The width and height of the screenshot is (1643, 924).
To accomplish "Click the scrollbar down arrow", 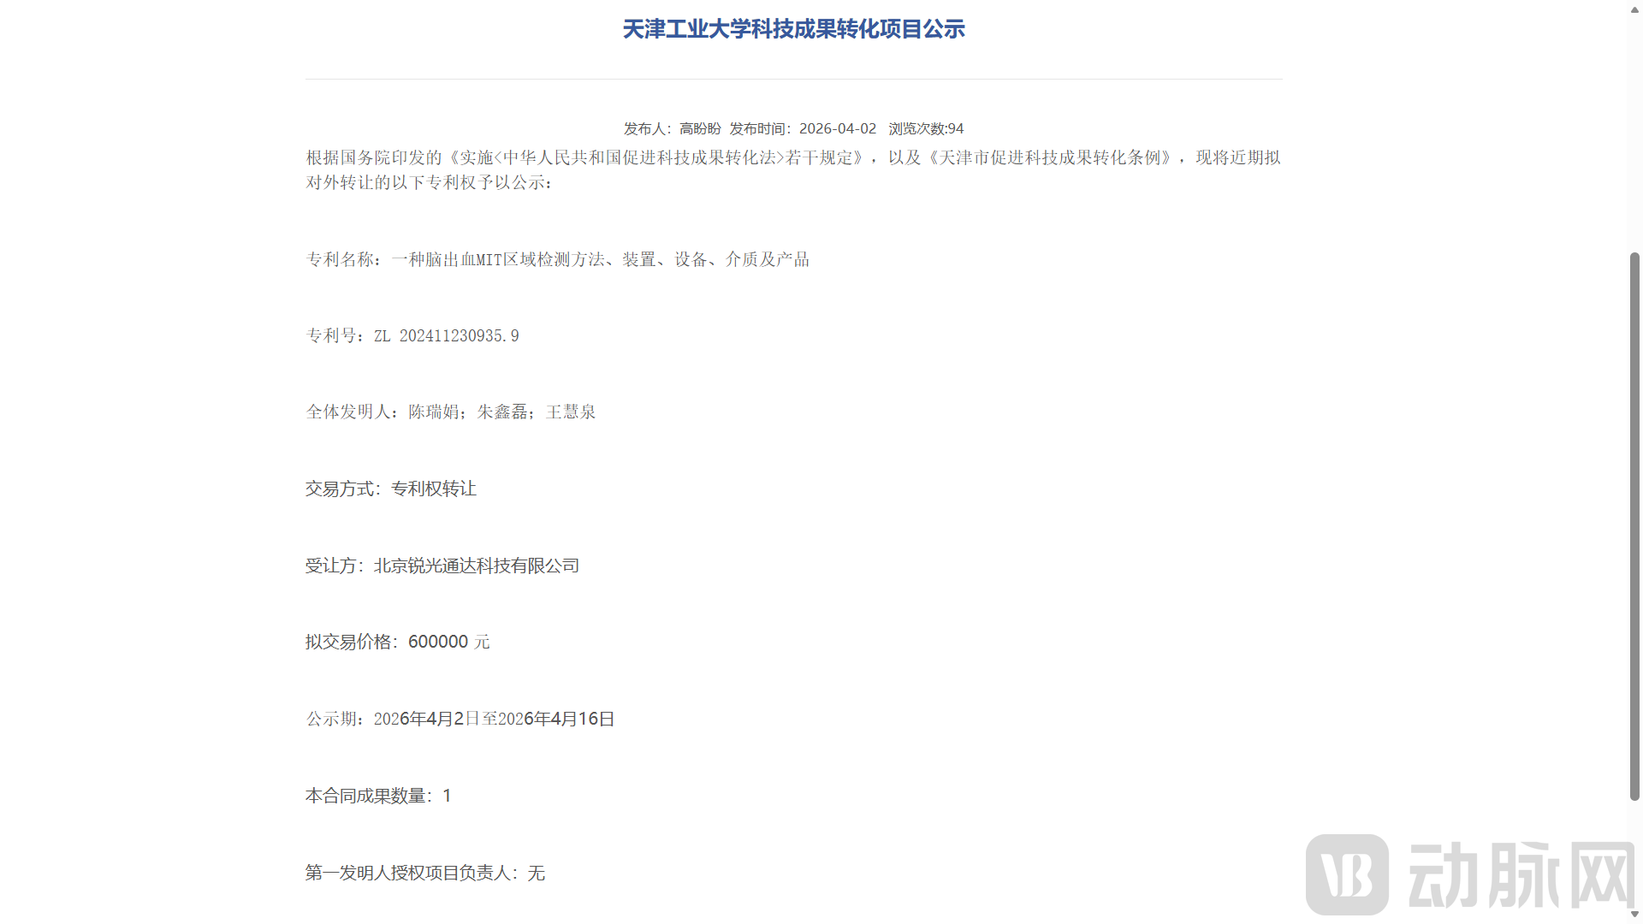I will click(1635, 914).
